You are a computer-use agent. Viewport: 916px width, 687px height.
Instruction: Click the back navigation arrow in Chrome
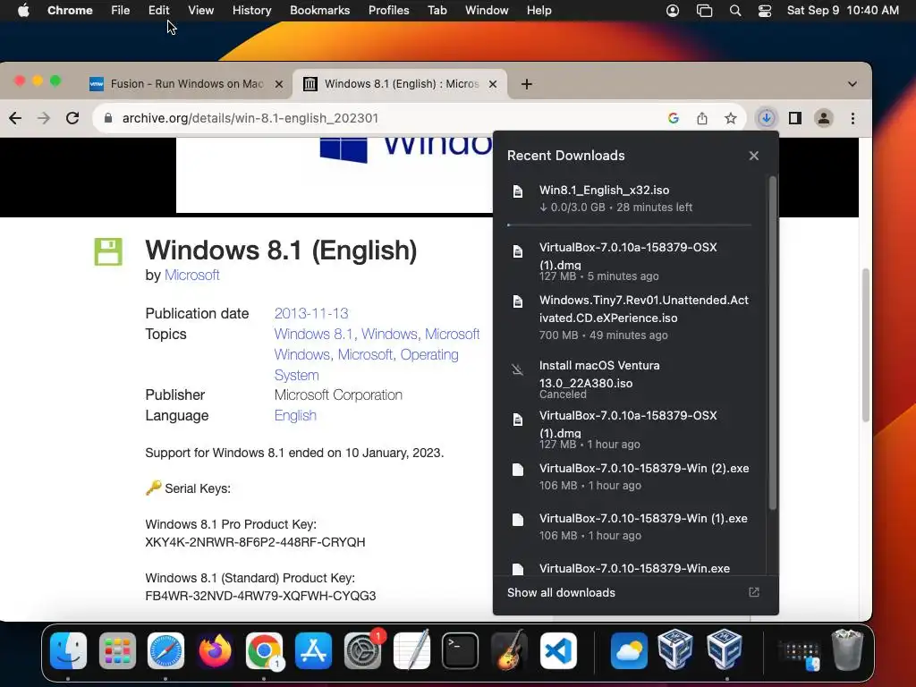point(15,118)
